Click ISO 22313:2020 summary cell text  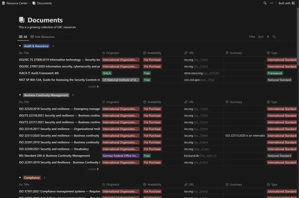coord(245,136)
